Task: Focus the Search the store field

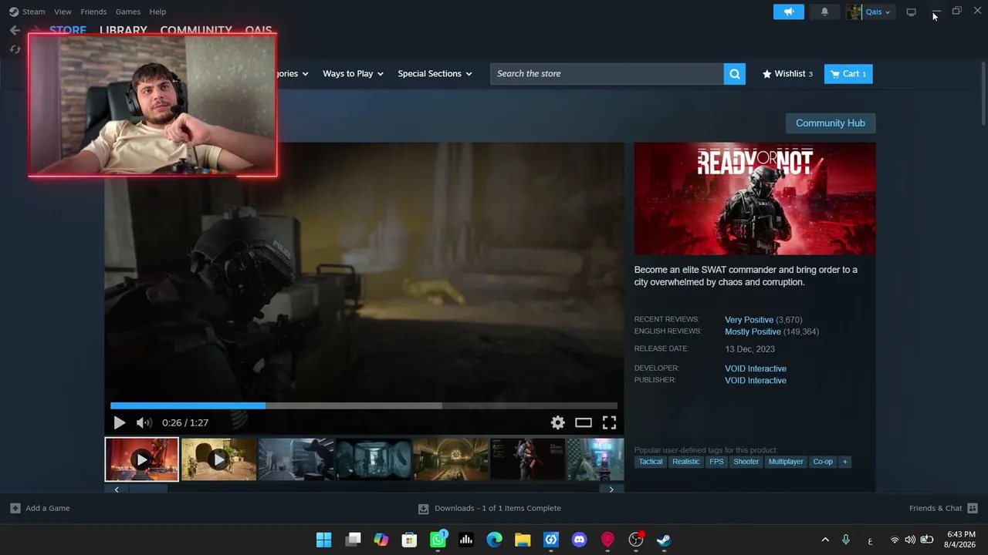Action: [x=607, y=74]
